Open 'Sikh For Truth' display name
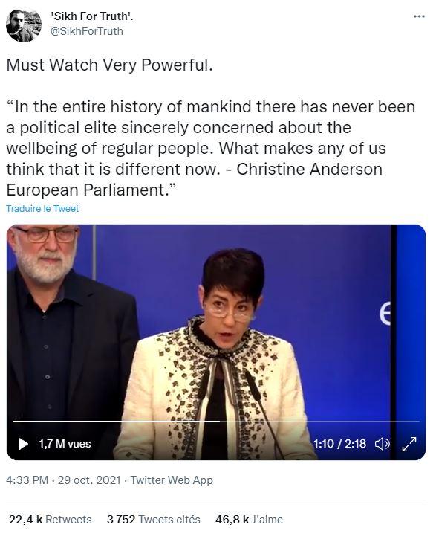436x539 pixels. (91, 16)
